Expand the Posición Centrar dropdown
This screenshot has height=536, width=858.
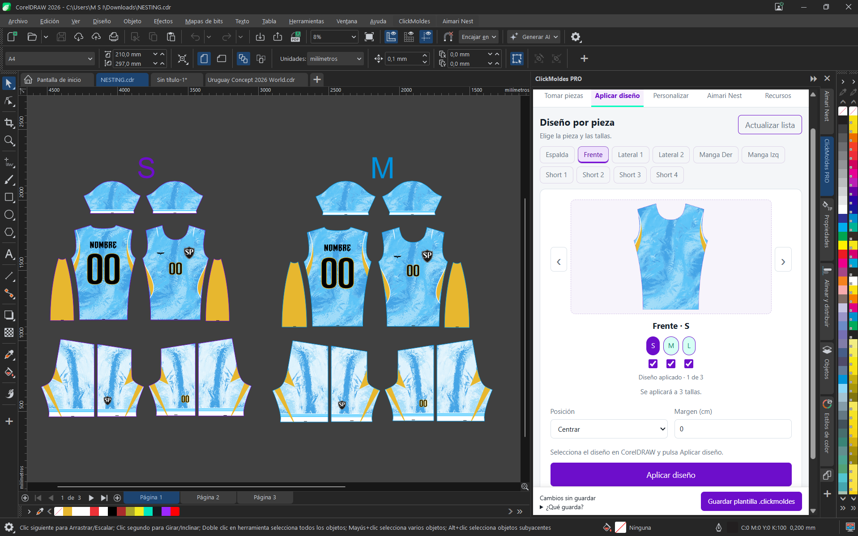pos(609,429)
